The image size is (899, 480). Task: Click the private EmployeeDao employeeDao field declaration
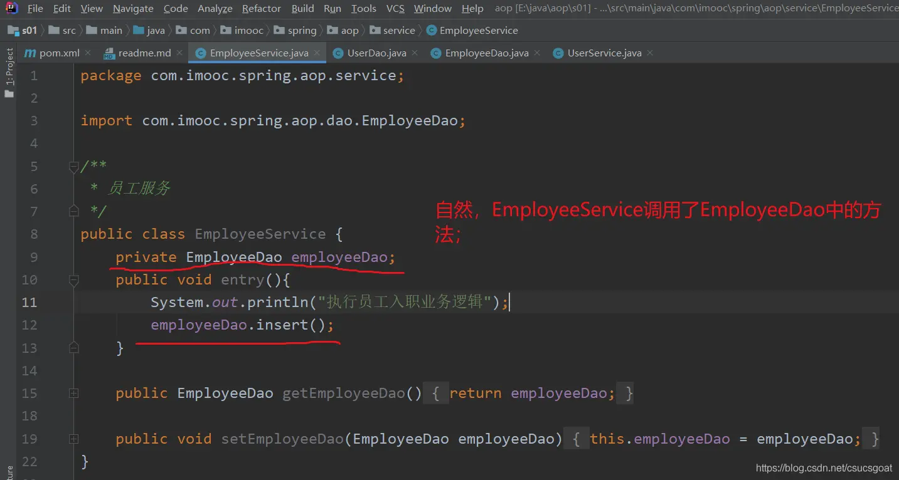click(x=256, y=258)
